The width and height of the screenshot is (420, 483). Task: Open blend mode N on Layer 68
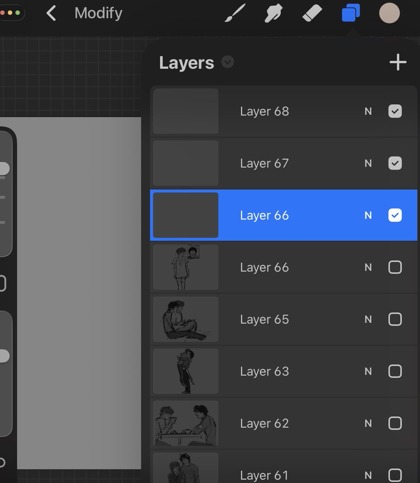[368, 111]
